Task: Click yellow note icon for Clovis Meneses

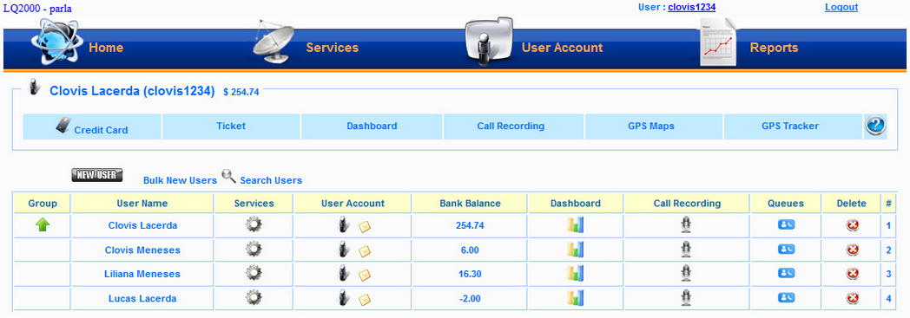Action: pyautogui.click(x=365, y=250)
